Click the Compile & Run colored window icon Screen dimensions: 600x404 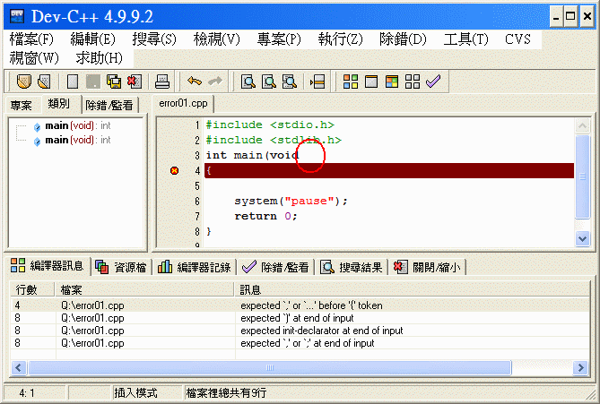[x=392, y=82]
